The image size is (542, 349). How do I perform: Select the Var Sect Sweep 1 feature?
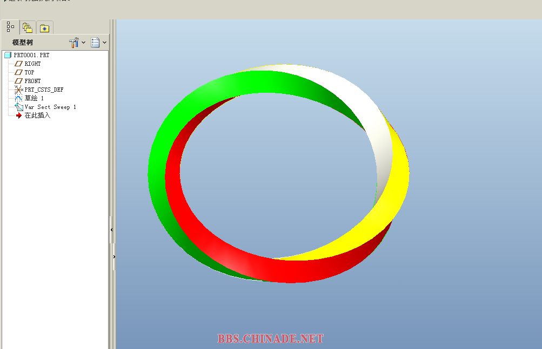point(50,107)
